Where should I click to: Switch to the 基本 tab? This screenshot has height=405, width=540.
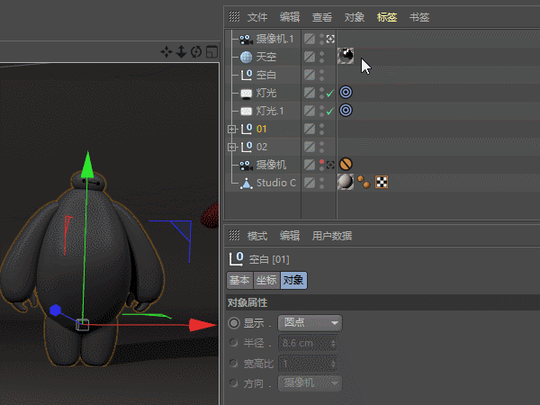(239, 280)
